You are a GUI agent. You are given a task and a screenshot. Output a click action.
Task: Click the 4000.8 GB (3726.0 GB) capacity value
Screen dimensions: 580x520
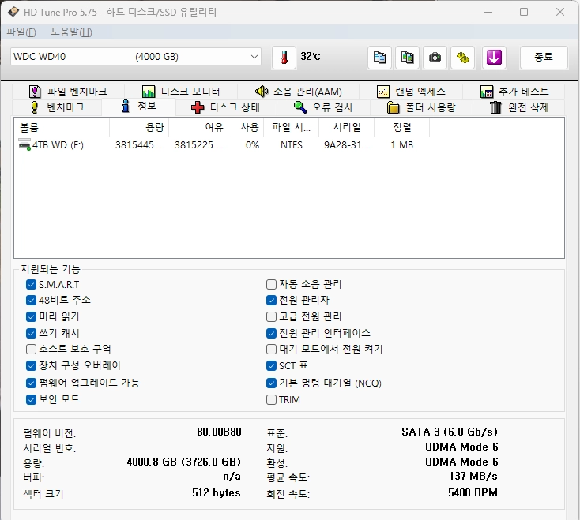click(x=184, y=462)
